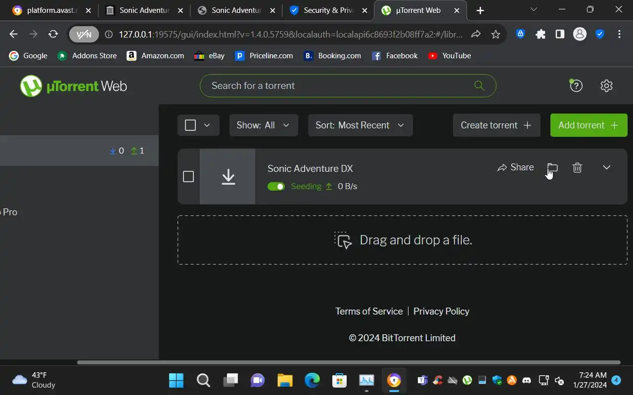Click the horizontal page scrollbar
The height and width of the screenshot is (395, 633).
point(349,362)
